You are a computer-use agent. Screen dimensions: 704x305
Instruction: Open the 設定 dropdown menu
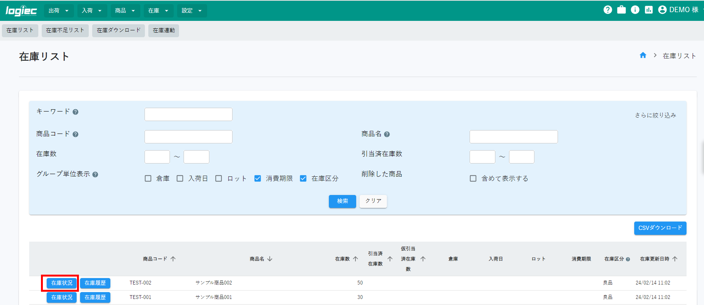point(192,11)
